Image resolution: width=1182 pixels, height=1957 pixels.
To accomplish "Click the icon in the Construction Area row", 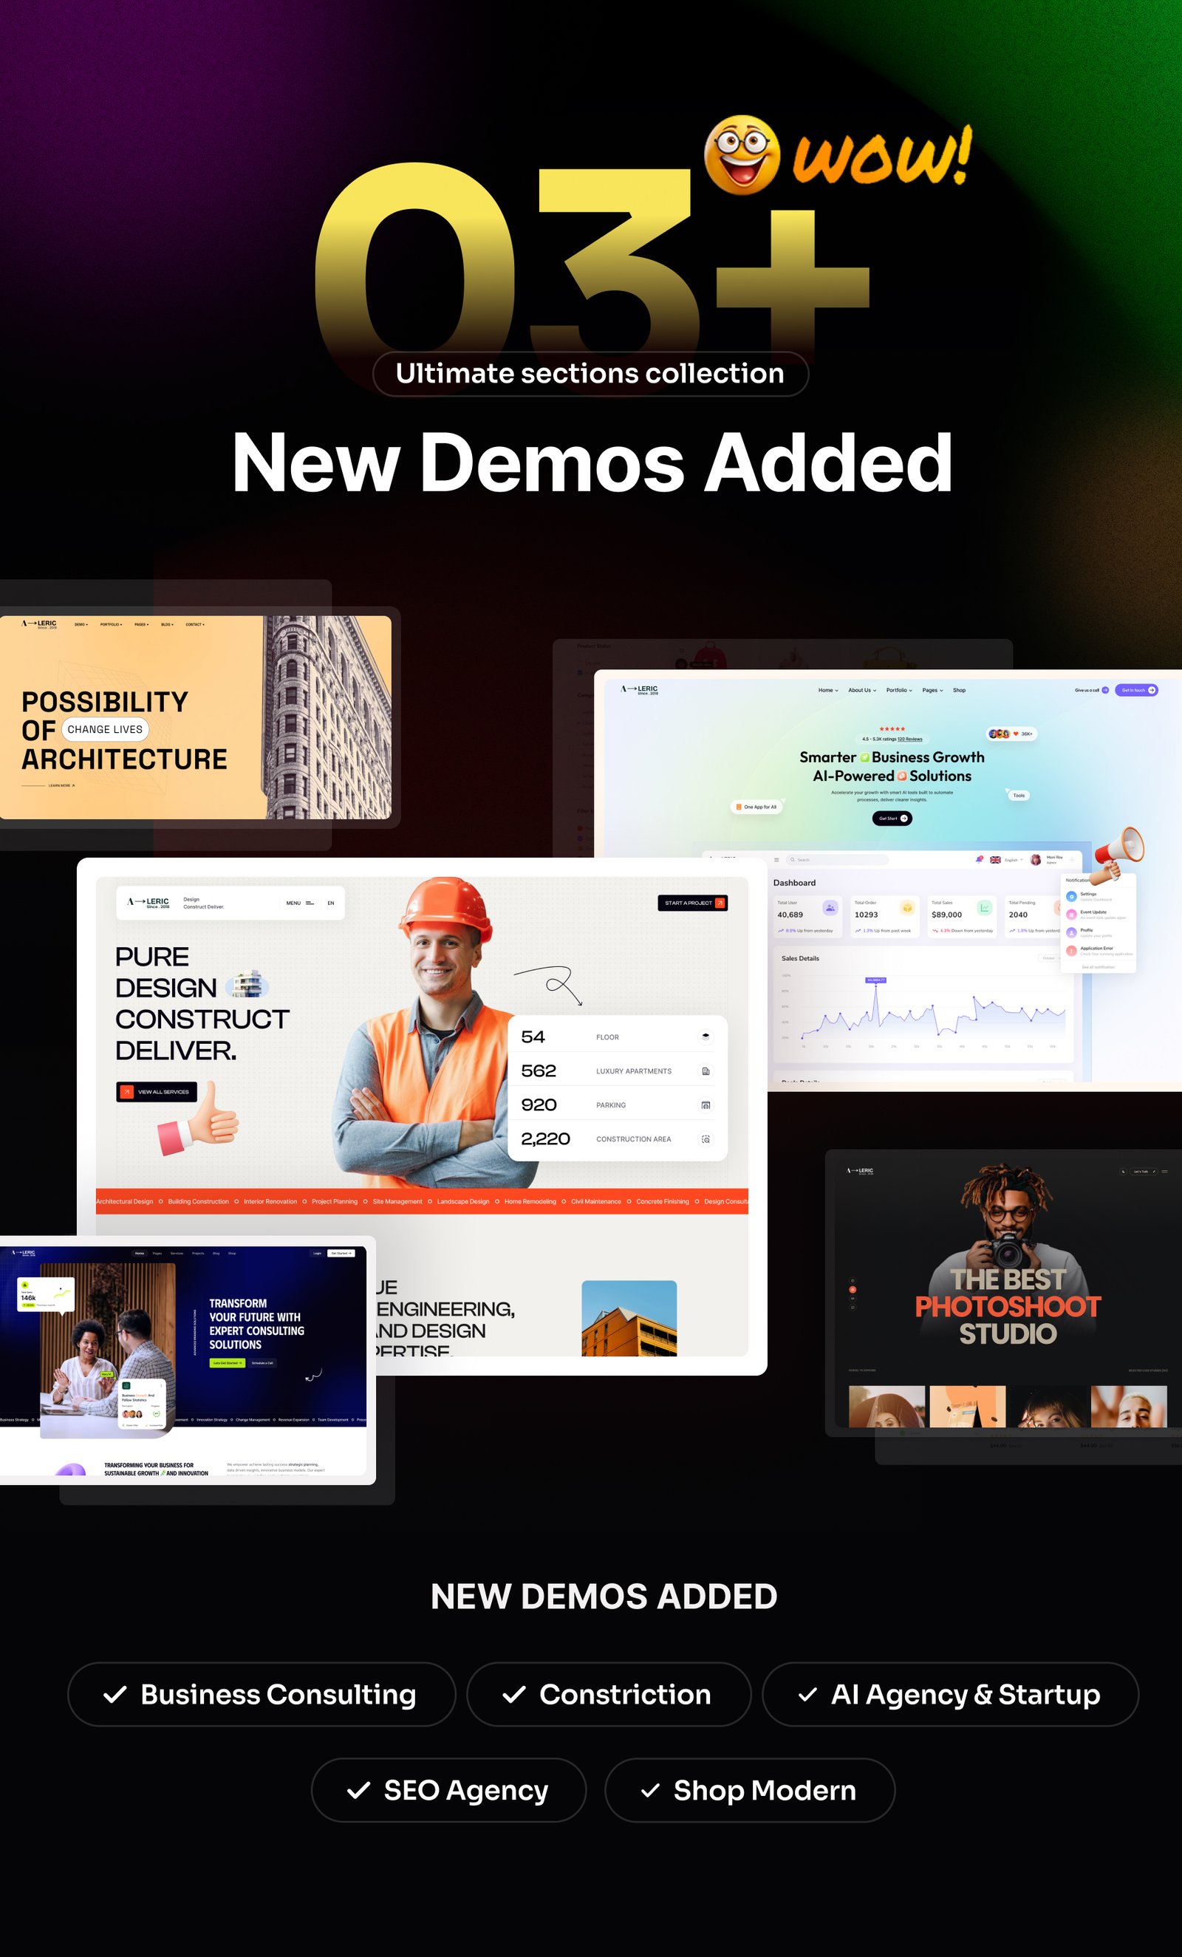I will pos(706,1139).
